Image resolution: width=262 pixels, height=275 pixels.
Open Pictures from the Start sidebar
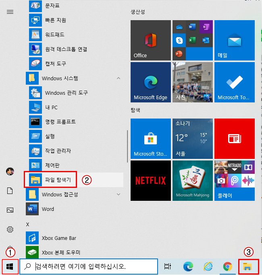[x=10, y=210]
